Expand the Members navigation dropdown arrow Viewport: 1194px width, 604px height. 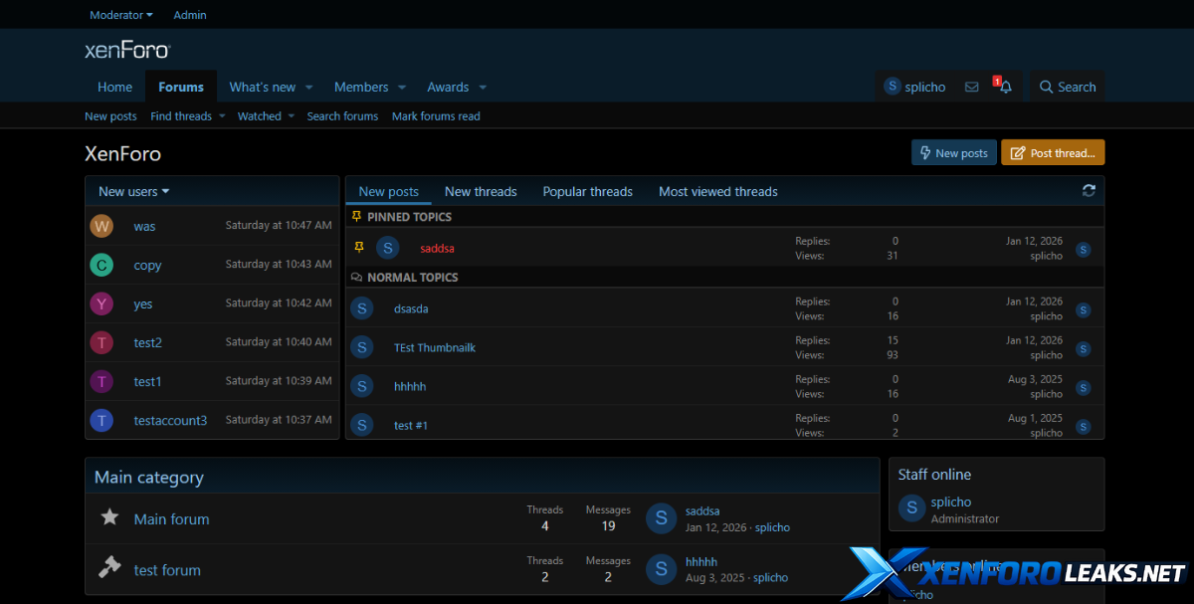point(402,88)
